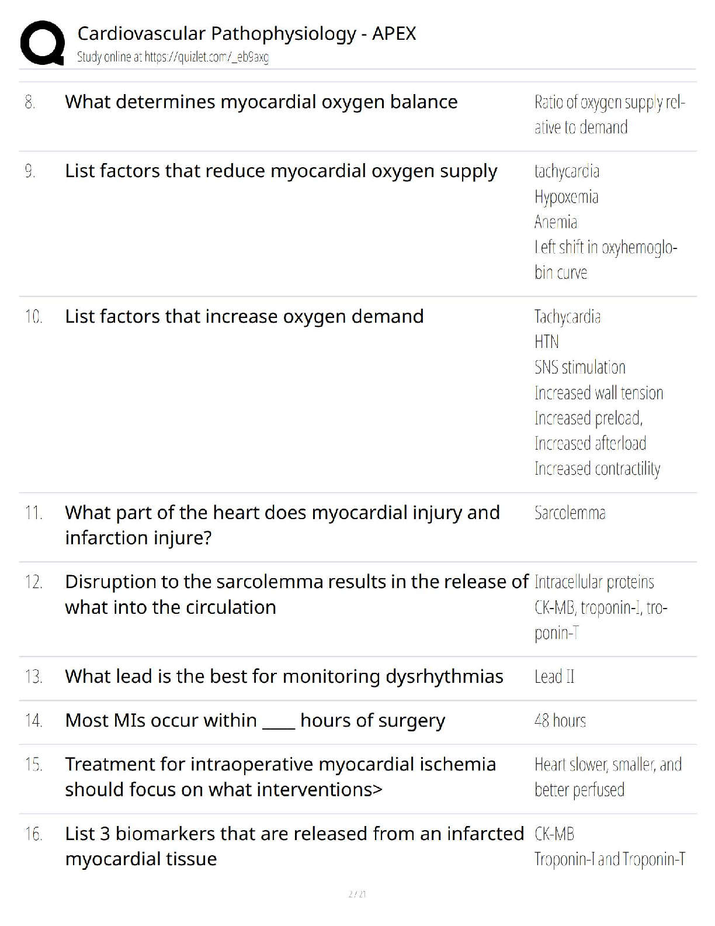The width and height of the screenshot is (715, 926).
Task: Click the Cardiovascular Pathophysiology - APEX title
Action: (x=247, y=34)
